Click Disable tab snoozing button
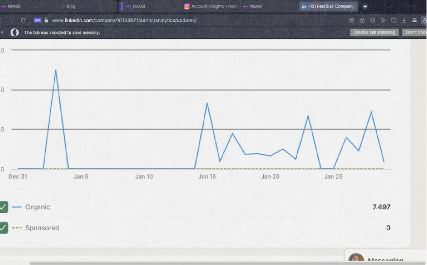Screen dimensions: 427x265 point(374,32)
